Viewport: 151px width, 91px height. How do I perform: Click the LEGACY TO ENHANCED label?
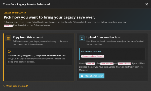pos(15,13)
